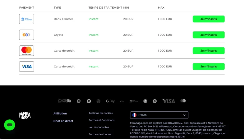244x139 pixels.
Task: Open the French language dropdown
Action: [159, 115]
